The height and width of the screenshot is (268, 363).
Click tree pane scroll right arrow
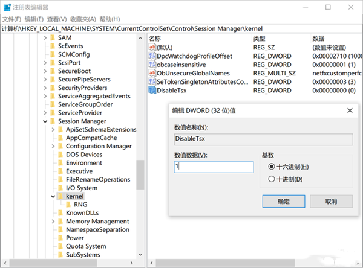pyautogui.click(x=131, y=263)
